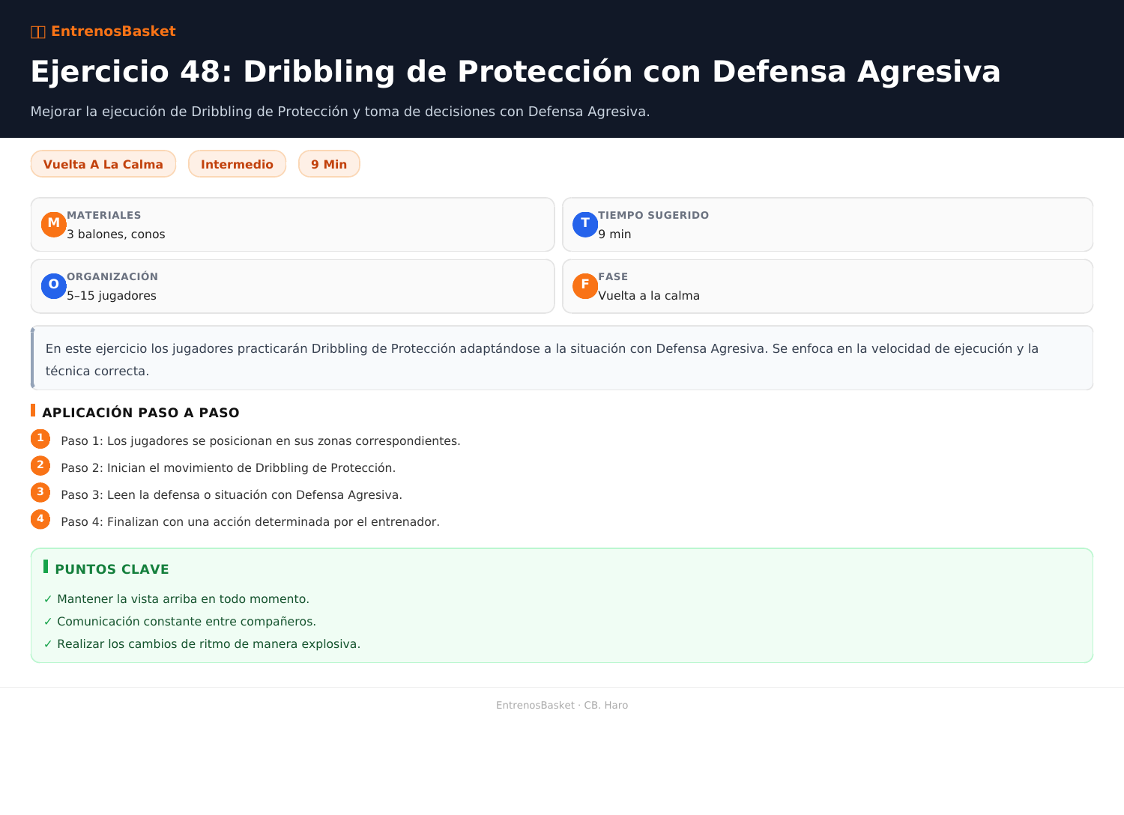Viewport: 1124px width, 815px height.
Task: Click 'Realizar los cambios de ritmo' key point
Action: [x=209, y=644]
